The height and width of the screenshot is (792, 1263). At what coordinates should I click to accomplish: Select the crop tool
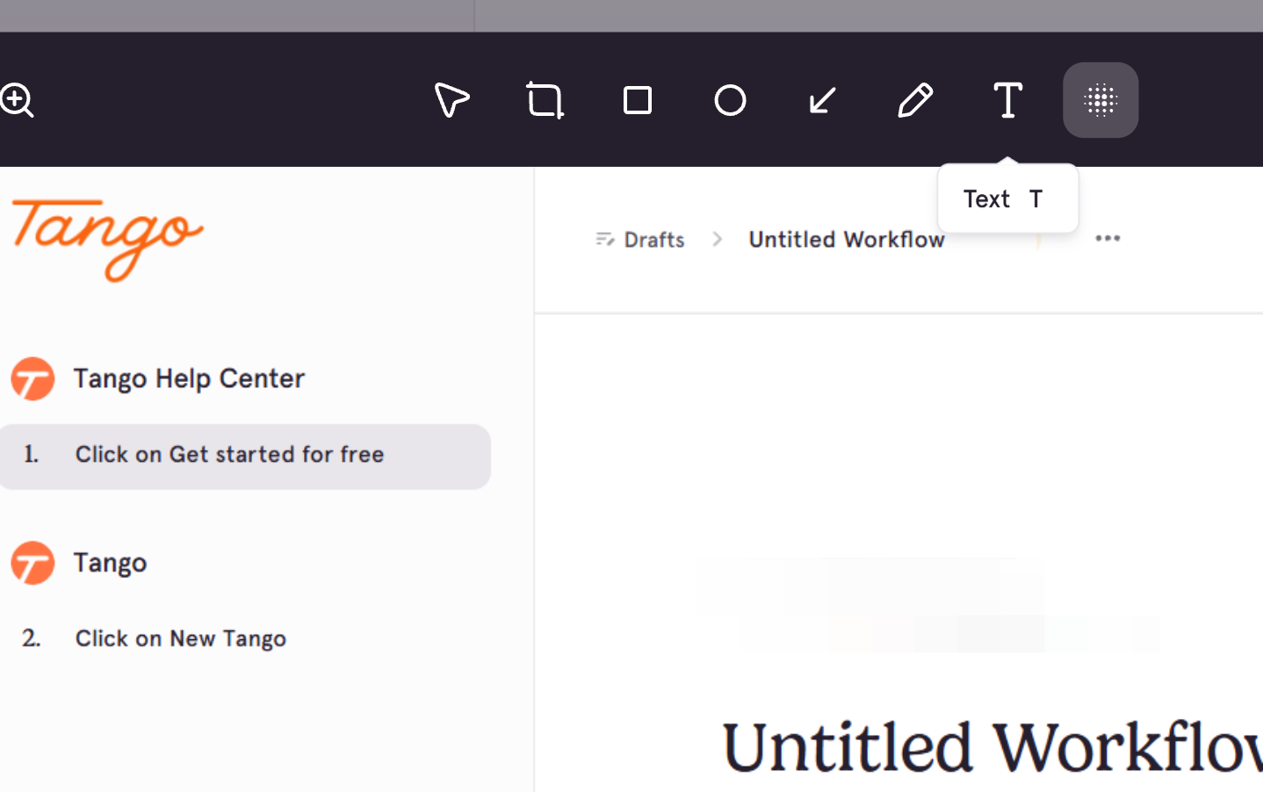tap(545, 100)
